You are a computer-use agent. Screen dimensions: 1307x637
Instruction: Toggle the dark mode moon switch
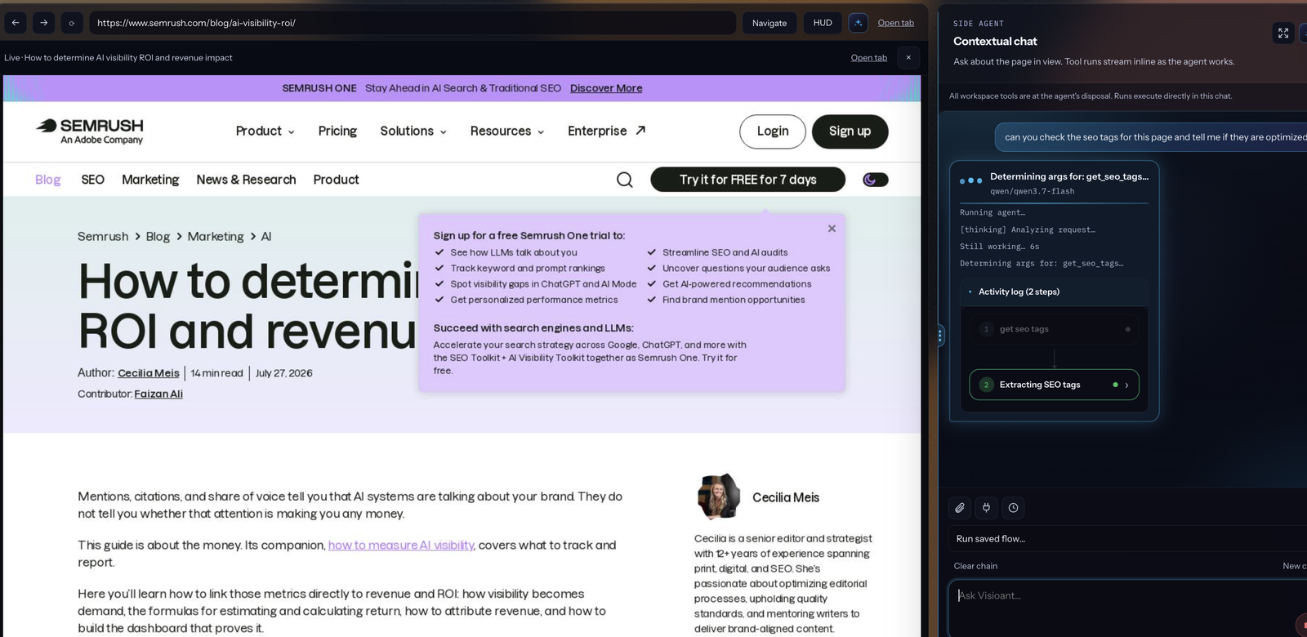point(875,180)
